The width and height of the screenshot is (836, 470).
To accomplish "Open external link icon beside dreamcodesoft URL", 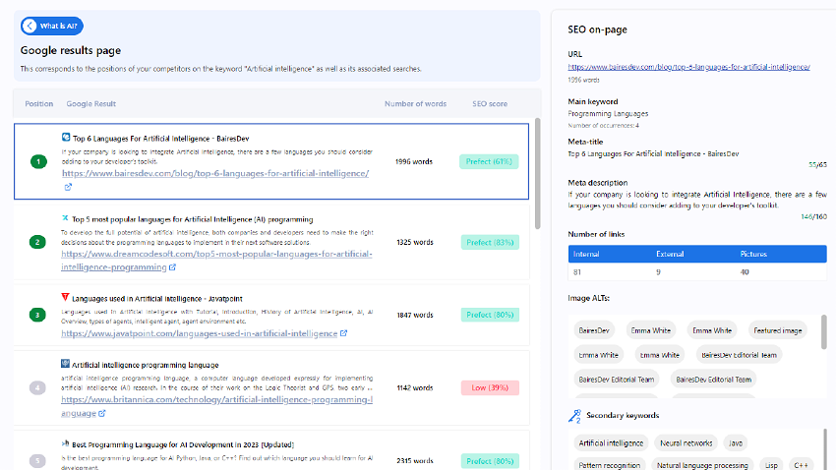I will pyautogui.click(x=172, y=267).
